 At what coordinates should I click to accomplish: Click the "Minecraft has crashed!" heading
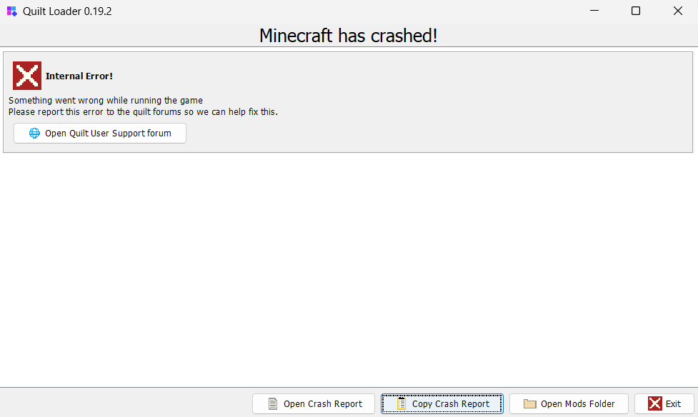pos(349,36)
